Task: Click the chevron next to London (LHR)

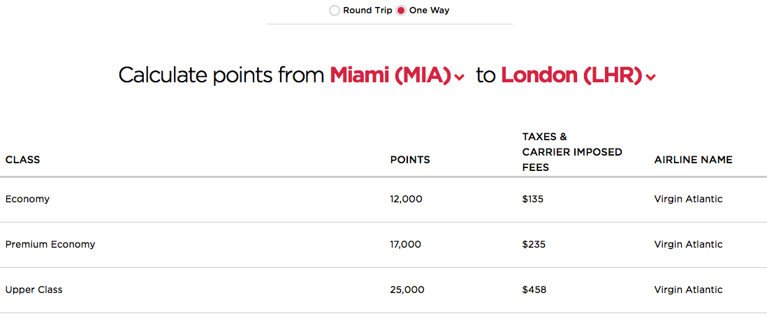Action: [x=650, y=77]
